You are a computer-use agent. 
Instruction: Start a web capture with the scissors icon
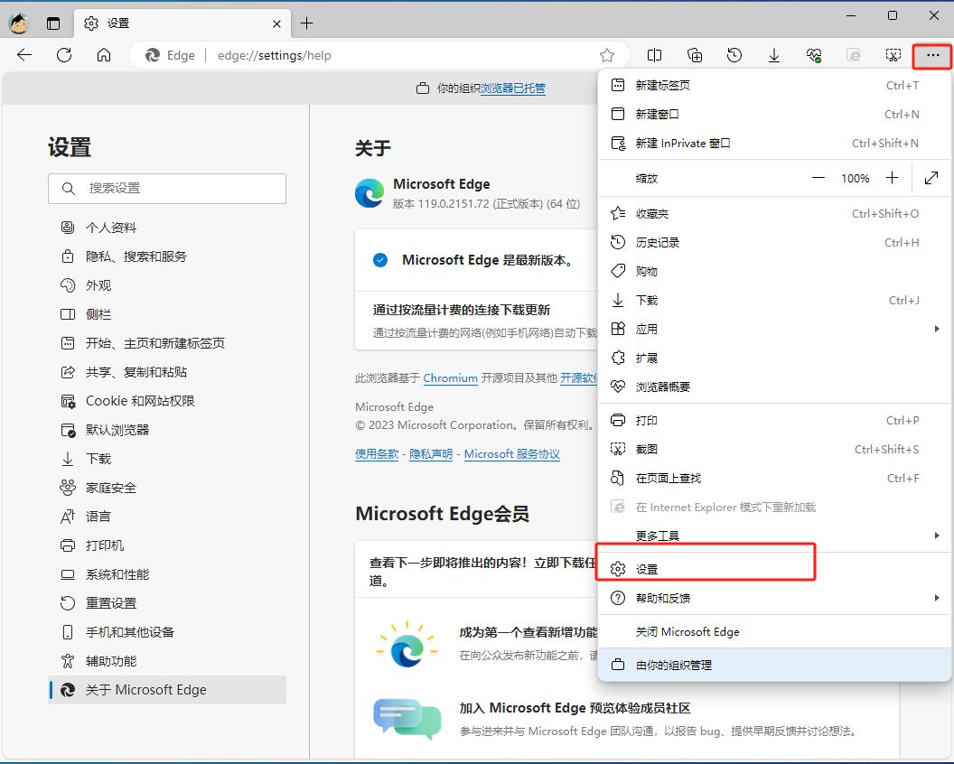893,55
